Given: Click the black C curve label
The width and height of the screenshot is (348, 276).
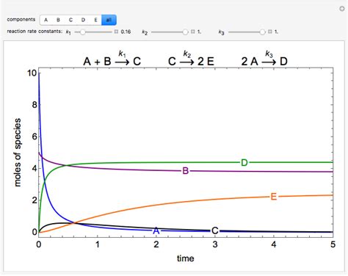Looking at the screenshot, I should tap(214, 230).
